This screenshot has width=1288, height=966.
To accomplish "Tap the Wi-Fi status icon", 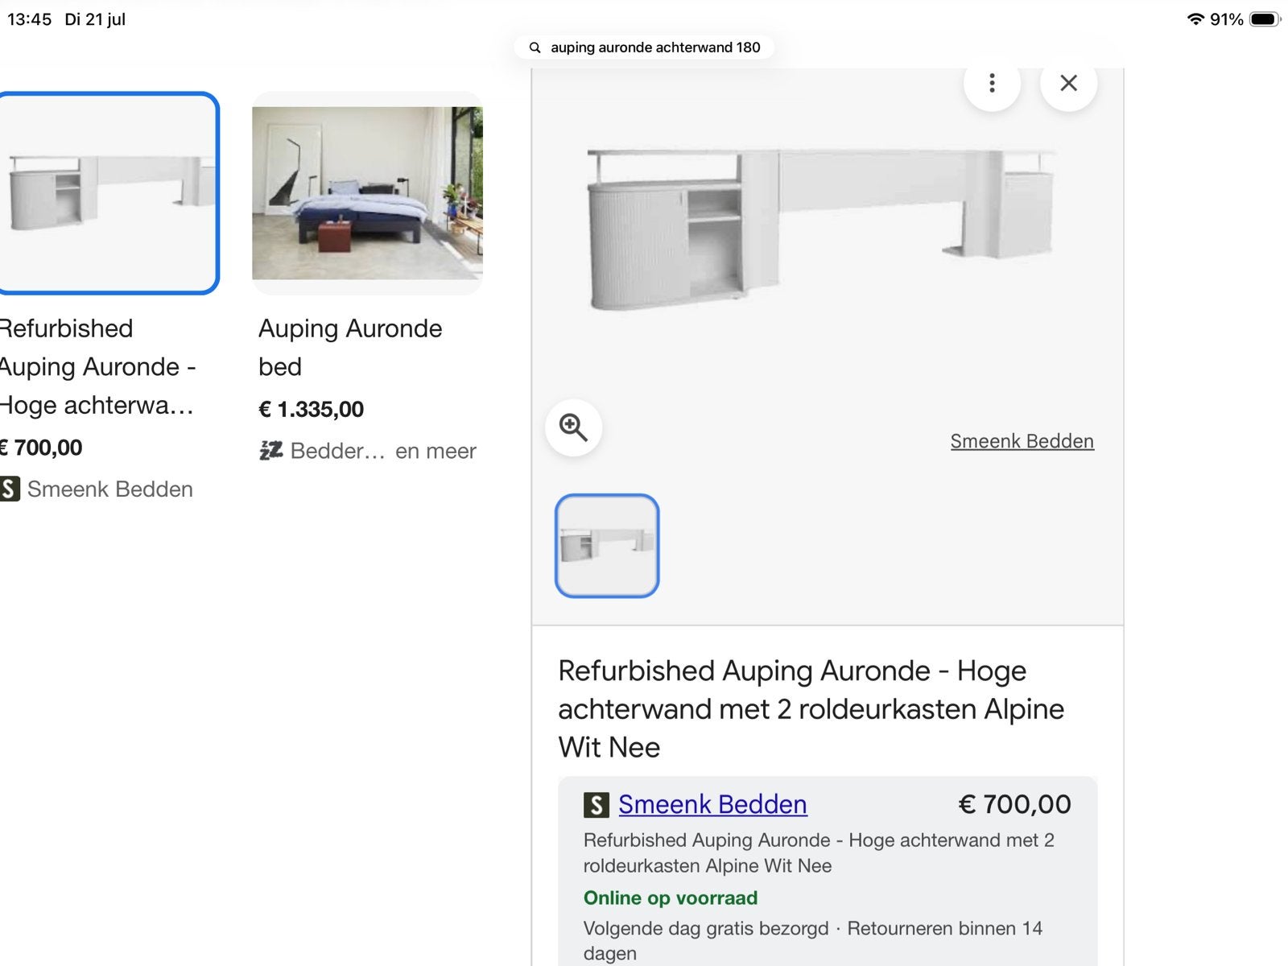I will pyautogui.click(x=1195, y=19).
